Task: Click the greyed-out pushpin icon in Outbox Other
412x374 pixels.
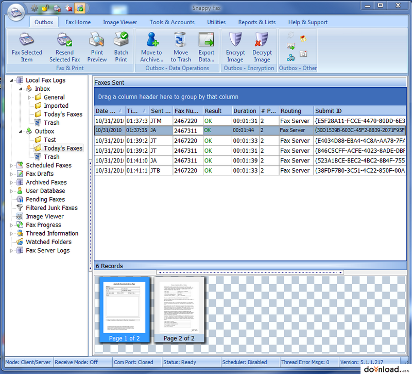Action: pyautogui.click(x=290, y=35)
